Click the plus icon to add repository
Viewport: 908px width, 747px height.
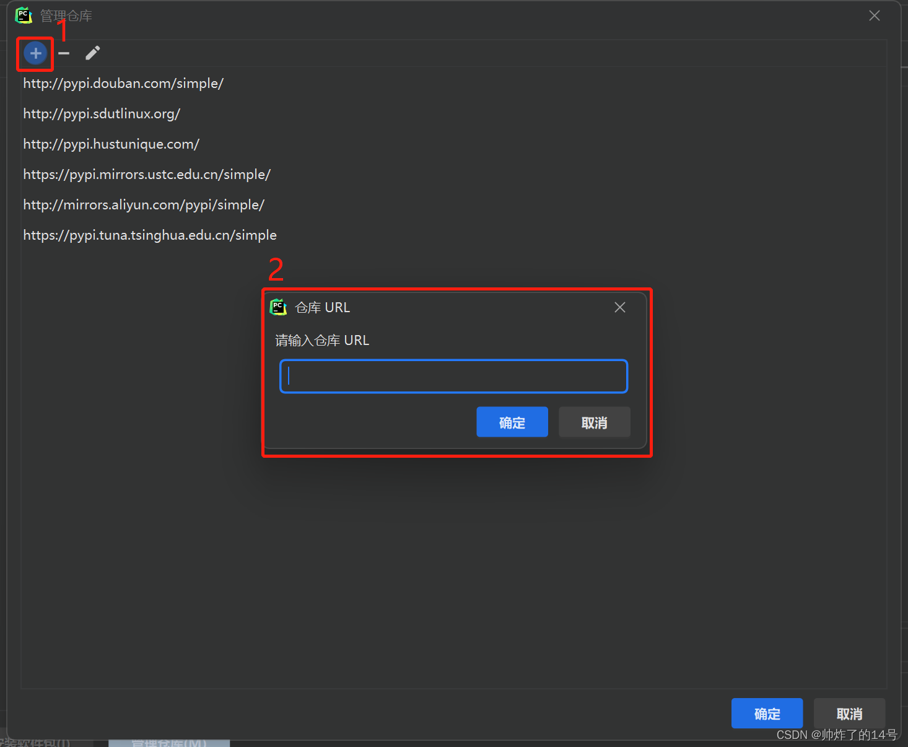pos(35,53)
